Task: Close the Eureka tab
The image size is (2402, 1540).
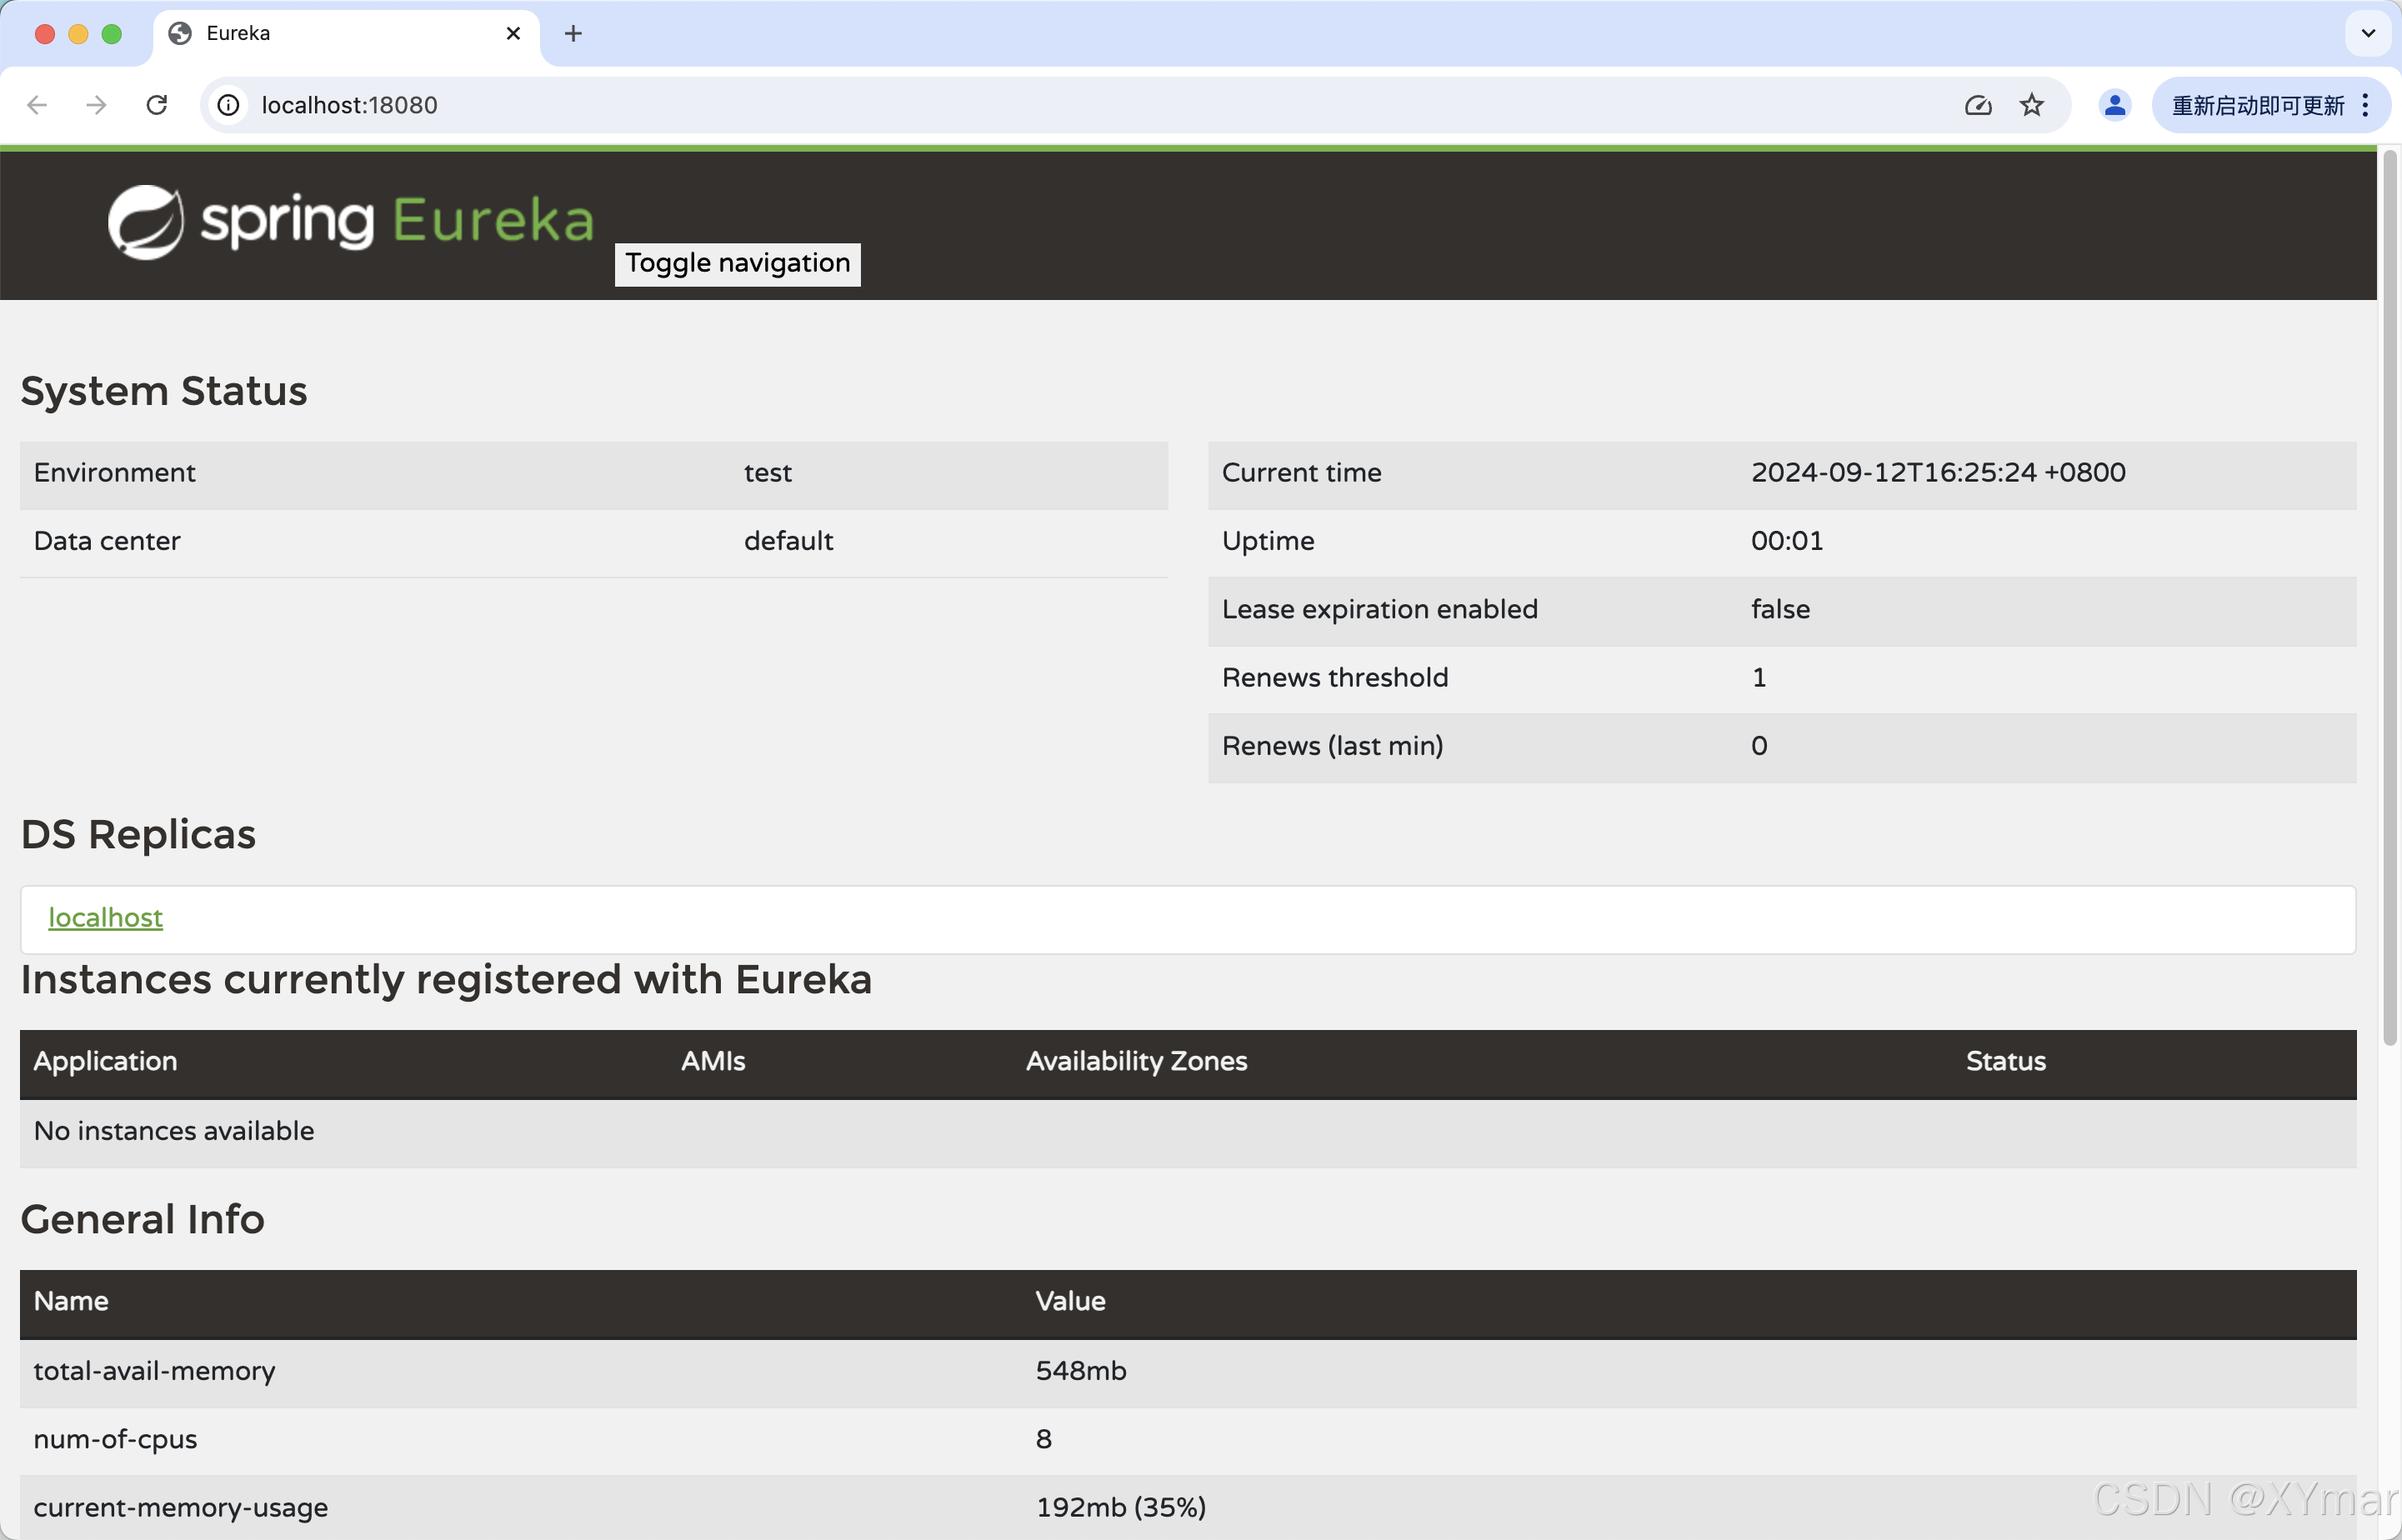Action: (x=514, y=34)
